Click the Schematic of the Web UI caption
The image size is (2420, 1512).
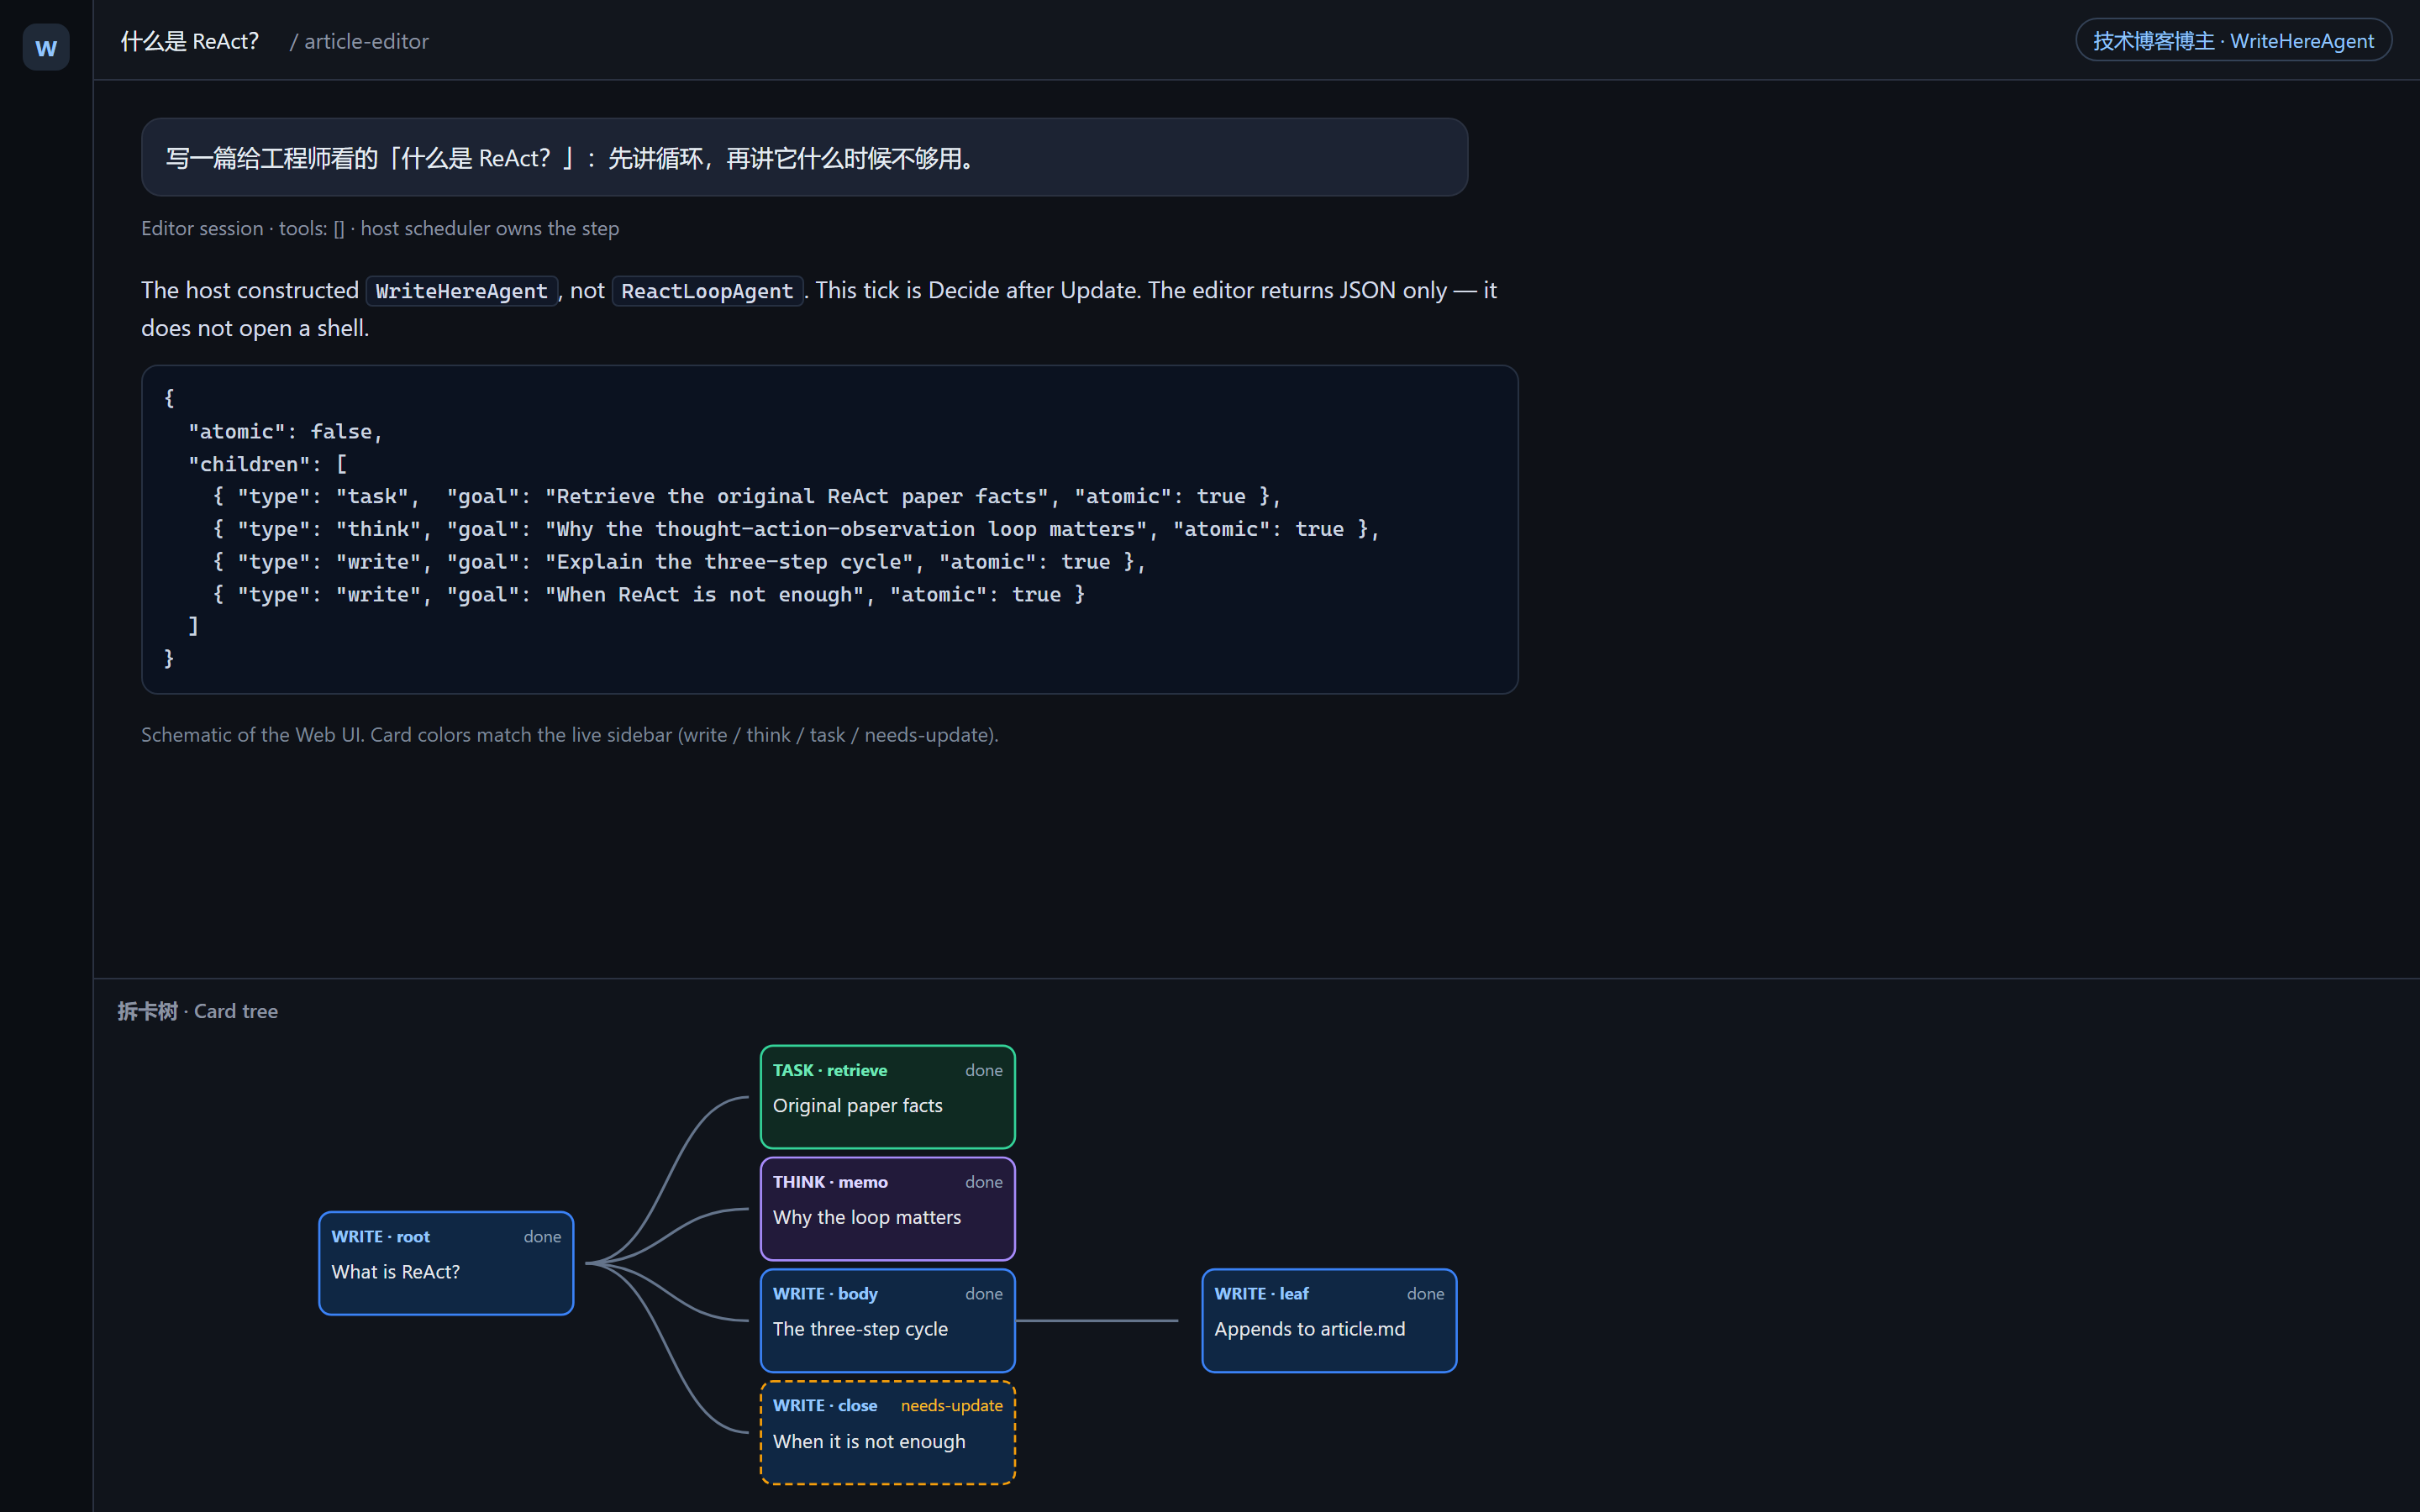(570, 735)
